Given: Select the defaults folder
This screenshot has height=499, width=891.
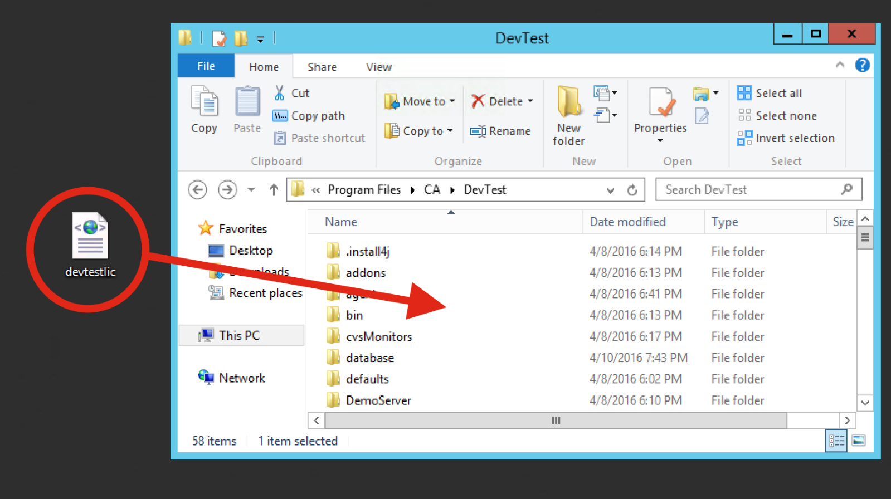Looking at the screenshot, I should [357, 379].
